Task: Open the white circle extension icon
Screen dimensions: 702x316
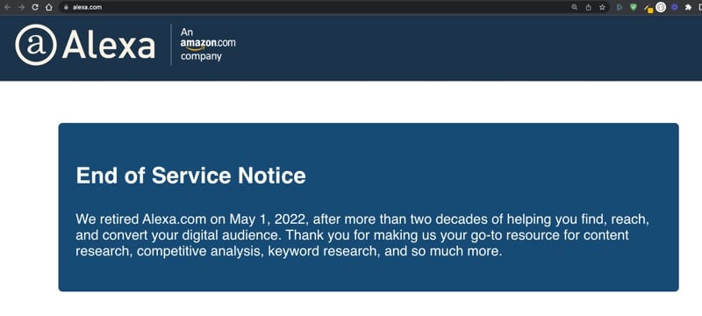Action: [x=661, y=7]
